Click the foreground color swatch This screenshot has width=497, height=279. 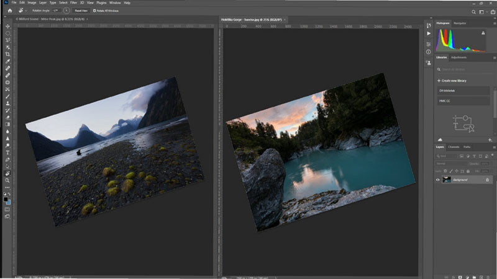(6, 199)
